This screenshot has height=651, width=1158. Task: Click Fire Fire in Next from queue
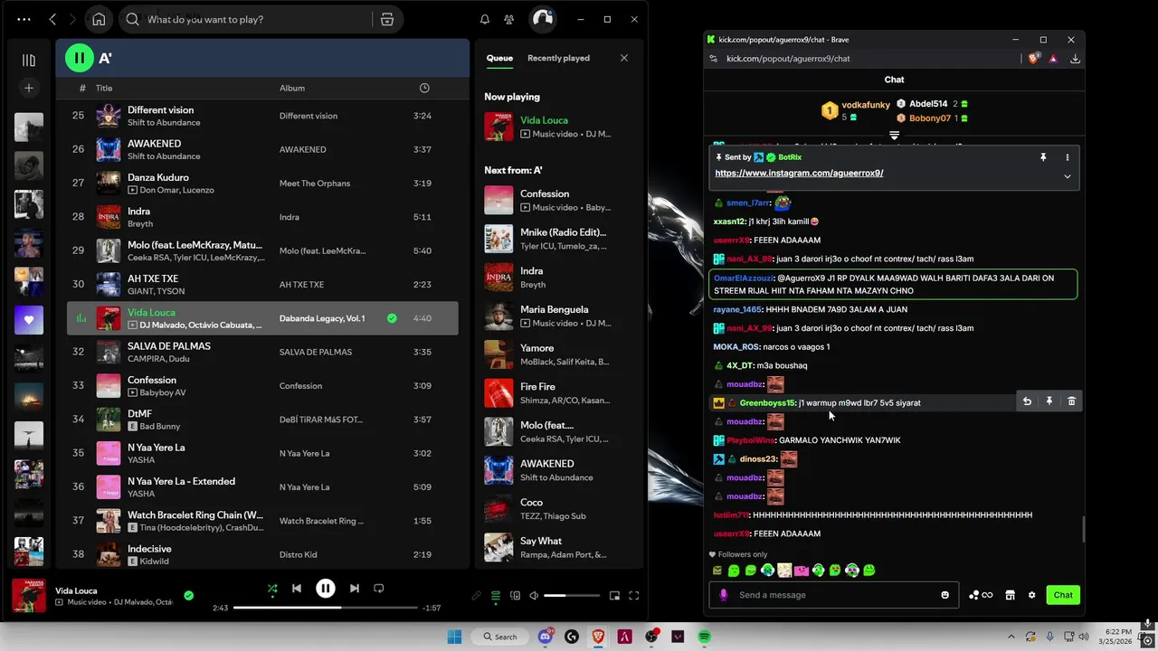click(x=558, y=392)
